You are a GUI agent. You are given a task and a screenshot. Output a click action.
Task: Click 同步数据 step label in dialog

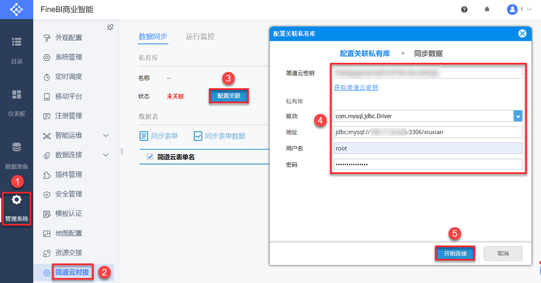point(428,53)
